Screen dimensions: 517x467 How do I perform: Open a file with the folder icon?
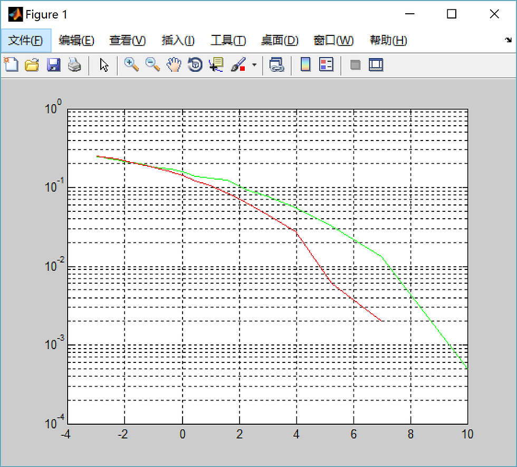click(x=32, y=65)
